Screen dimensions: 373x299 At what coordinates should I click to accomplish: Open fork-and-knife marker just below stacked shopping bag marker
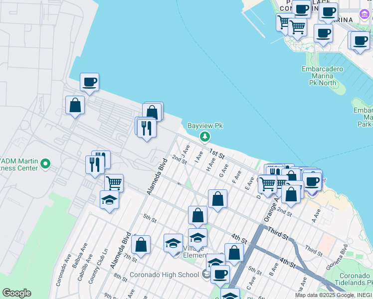147,129
